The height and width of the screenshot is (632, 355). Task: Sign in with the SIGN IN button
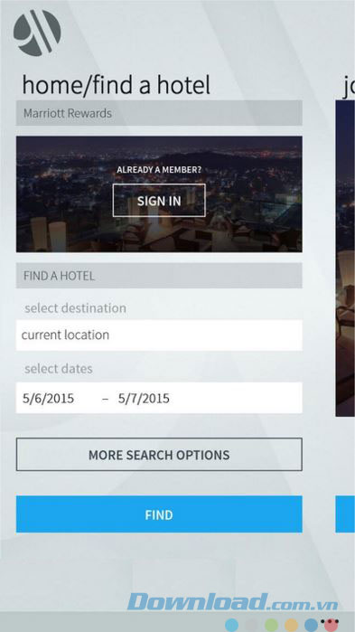[x=159, y=201]
